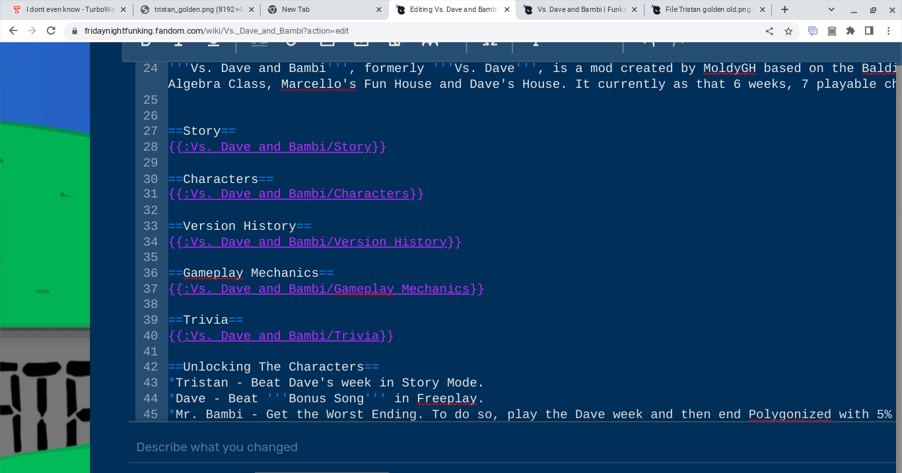This screenshot has height=473, width=902.
Task: Switch to the "File:Tristan golden old.png" tab
Action: tap(709, 10)
